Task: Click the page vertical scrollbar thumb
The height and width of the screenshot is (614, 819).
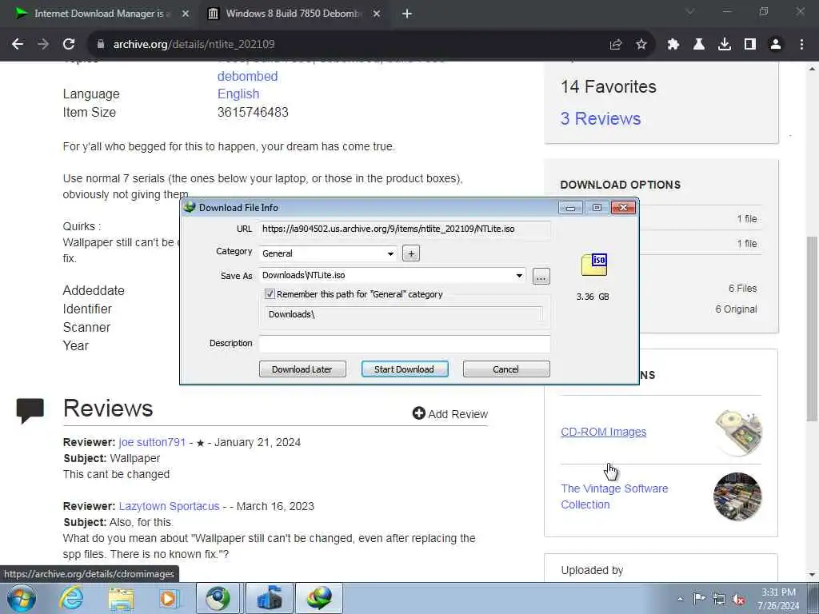Action: coord(813,329)
